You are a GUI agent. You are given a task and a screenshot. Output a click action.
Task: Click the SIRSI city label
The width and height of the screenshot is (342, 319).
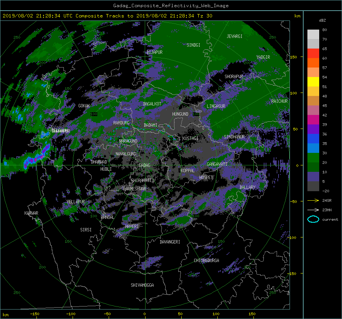(x=86, y=230)
